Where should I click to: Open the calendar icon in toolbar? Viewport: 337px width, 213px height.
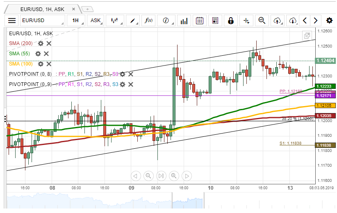[x=200, y=20]
